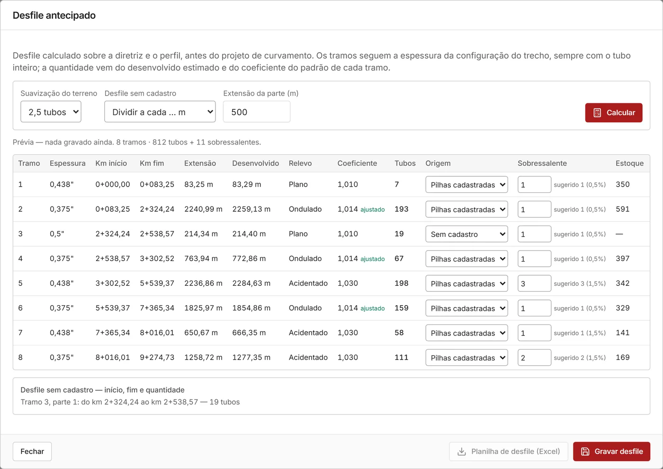
Task: Click the Sobressalente field for tramo 7
Action: coord(534,333)
